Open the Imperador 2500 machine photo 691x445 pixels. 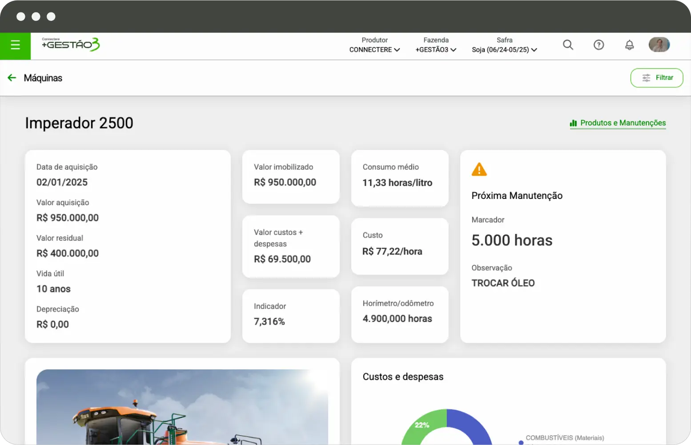(182, 407)
